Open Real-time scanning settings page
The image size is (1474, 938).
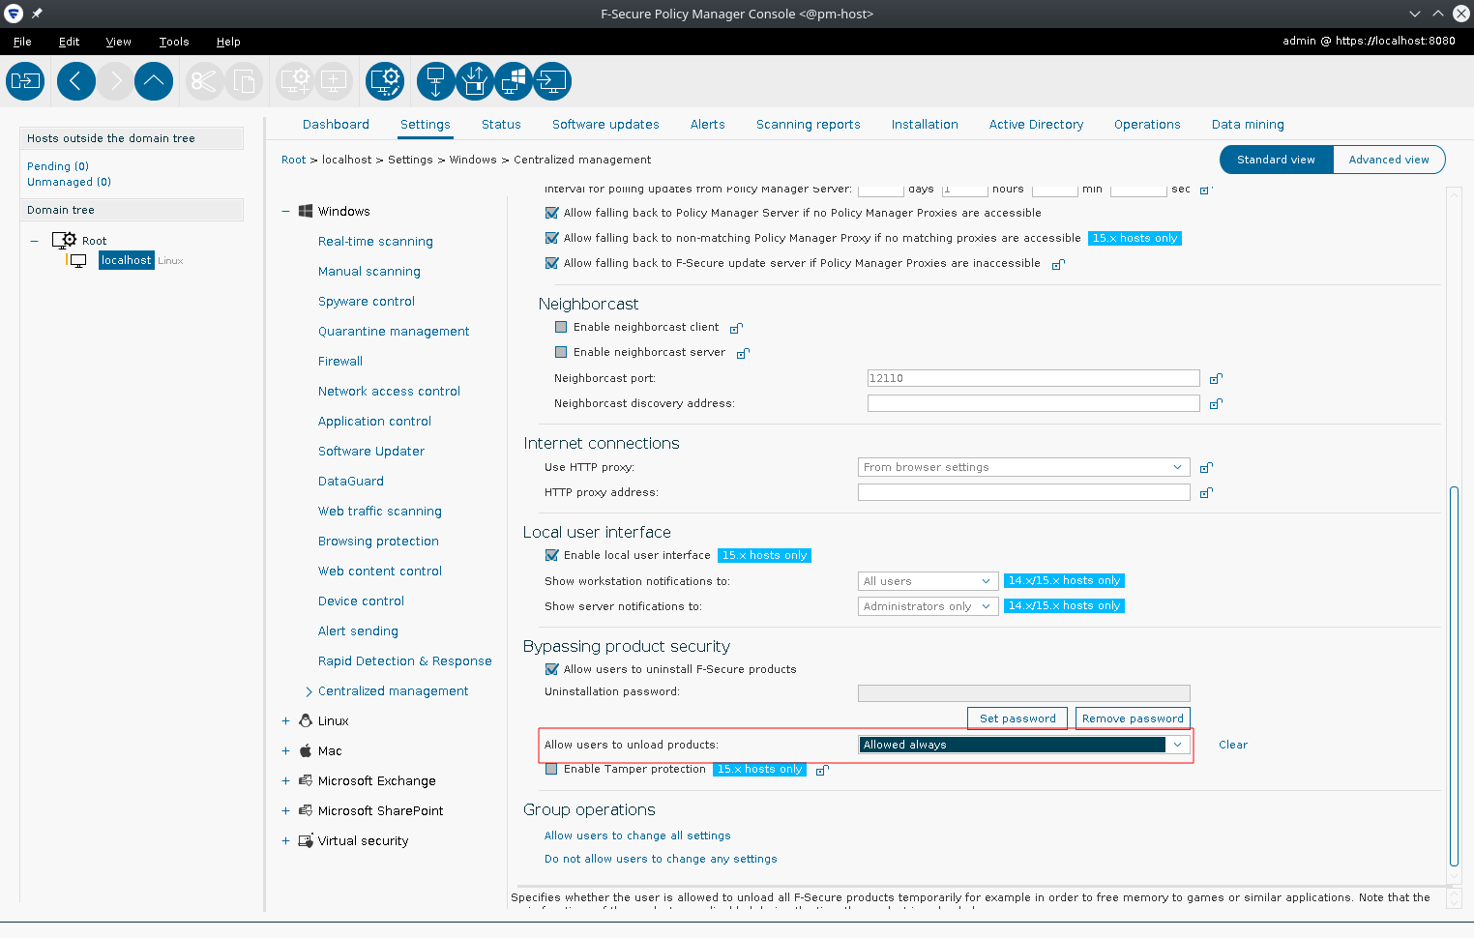(x=375, y=241)
